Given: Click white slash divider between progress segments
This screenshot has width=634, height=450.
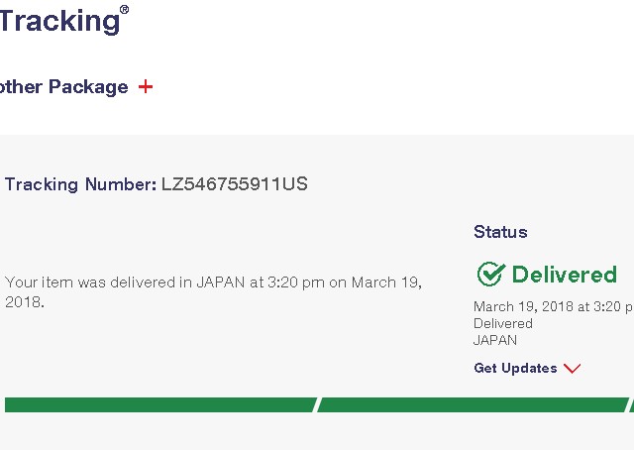Looking at the screenshot, I should (316, 404).
